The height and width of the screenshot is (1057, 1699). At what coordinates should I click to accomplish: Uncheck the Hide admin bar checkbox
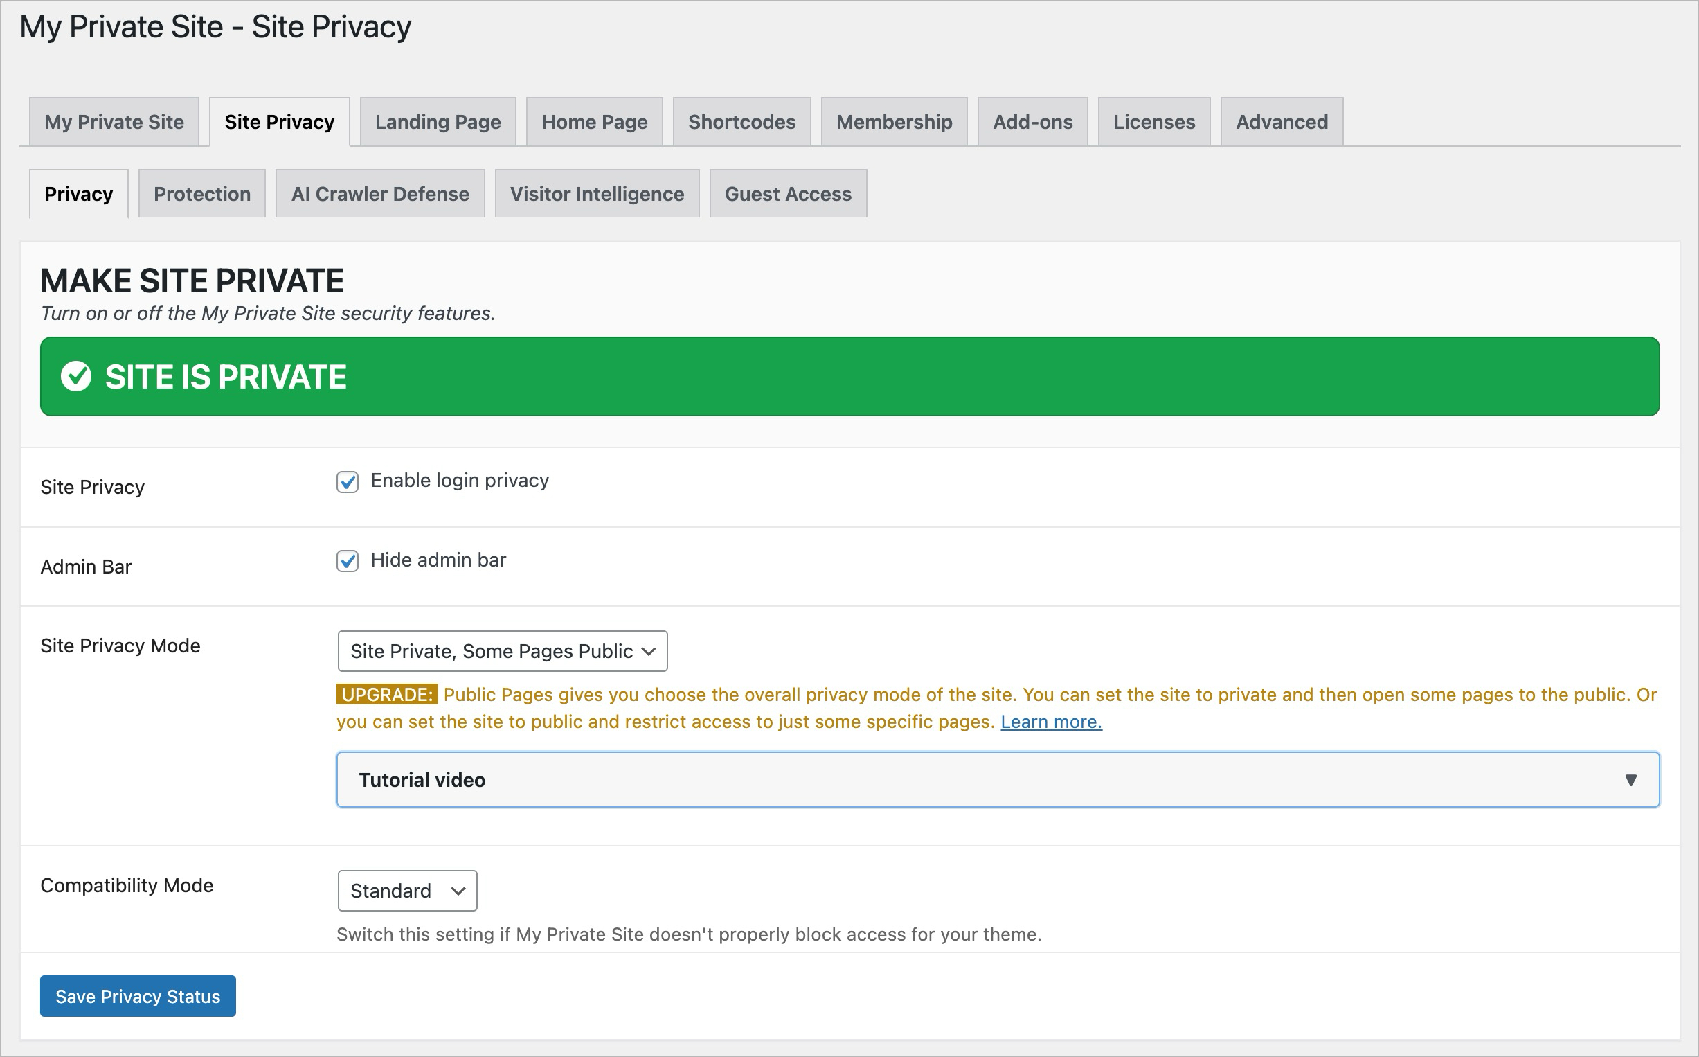(347, 560)
